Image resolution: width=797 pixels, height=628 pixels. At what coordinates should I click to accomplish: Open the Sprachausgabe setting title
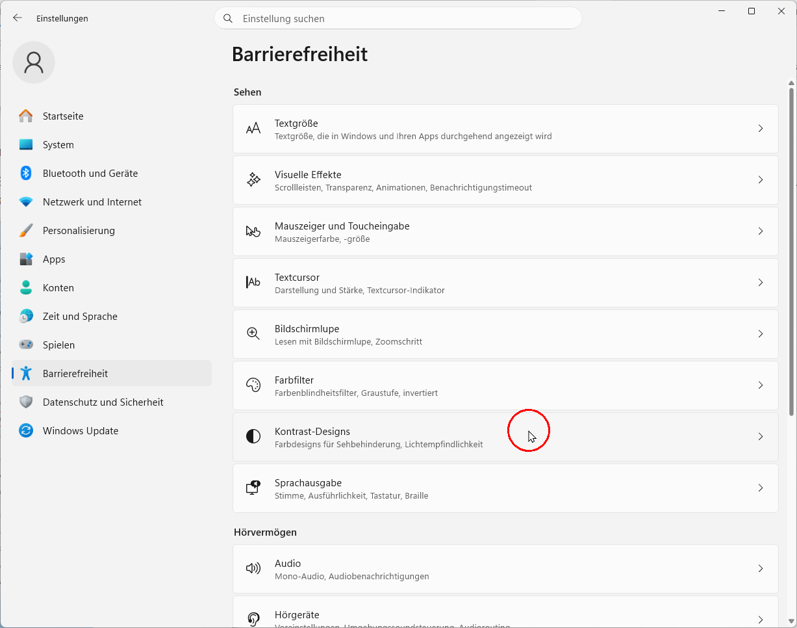pos(308,483)
